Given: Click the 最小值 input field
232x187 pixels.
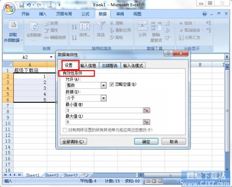Looking at the screenshot, I should 104,110.
